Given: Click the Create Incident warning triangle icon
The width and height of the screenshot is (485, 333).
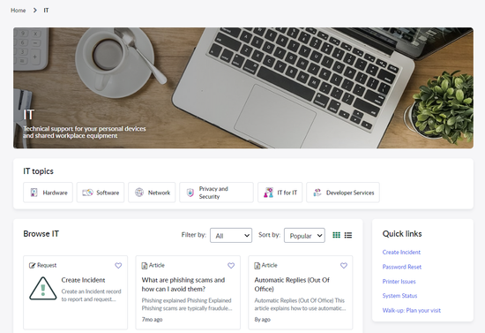Looking at the screenshot, I should (x=43, y=289).
